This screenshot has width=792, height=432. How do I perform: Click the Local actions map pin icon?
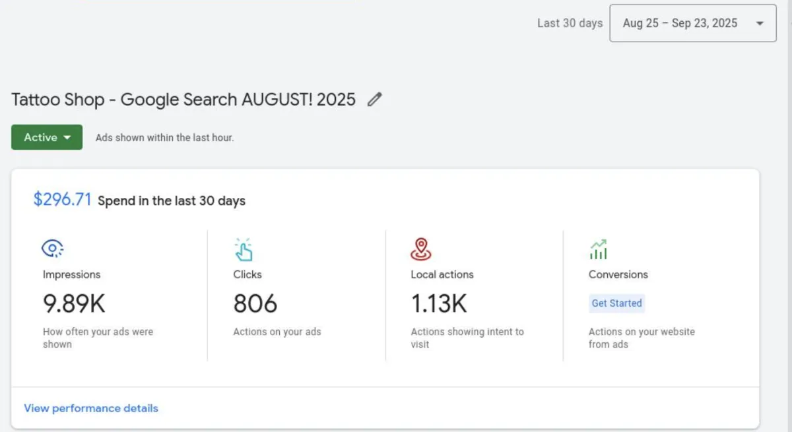(x=421, y=249)
